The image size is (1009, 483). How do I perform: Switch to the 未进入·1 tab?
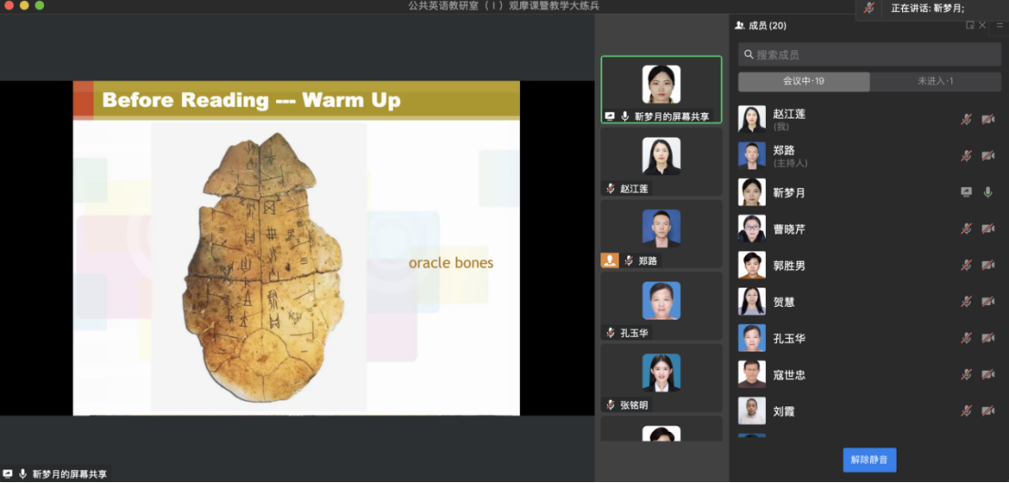pyautogui.click(x=935, y=81)
